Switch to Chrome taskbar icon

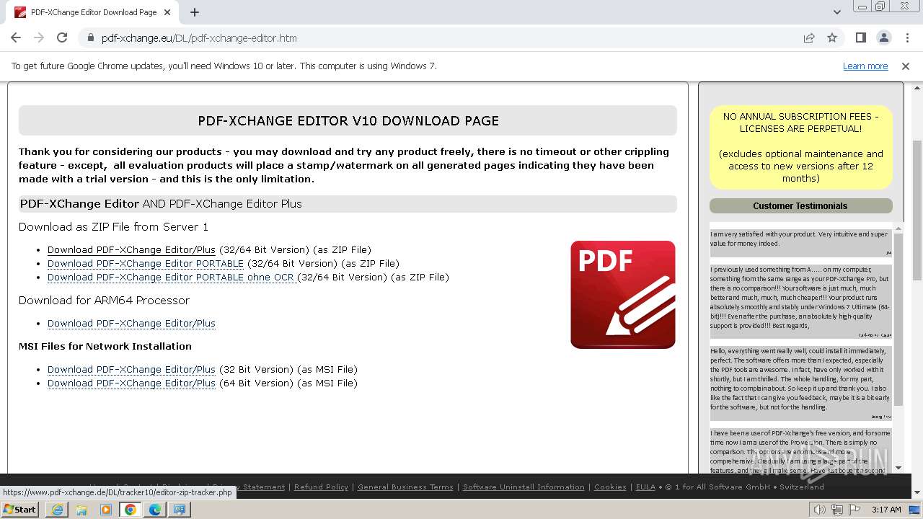coord(131,509)
